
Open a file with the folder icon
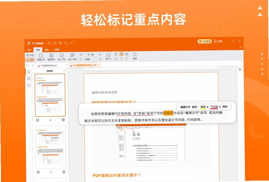click(x=50, y=43)
